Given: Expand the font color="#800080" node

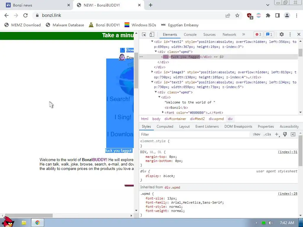Looking at the screenshot, I should pos(163,112).
